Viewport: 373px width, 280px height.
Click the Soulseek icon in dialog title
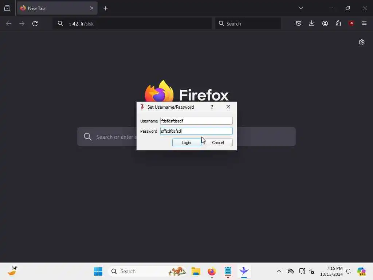click(142, 107)
